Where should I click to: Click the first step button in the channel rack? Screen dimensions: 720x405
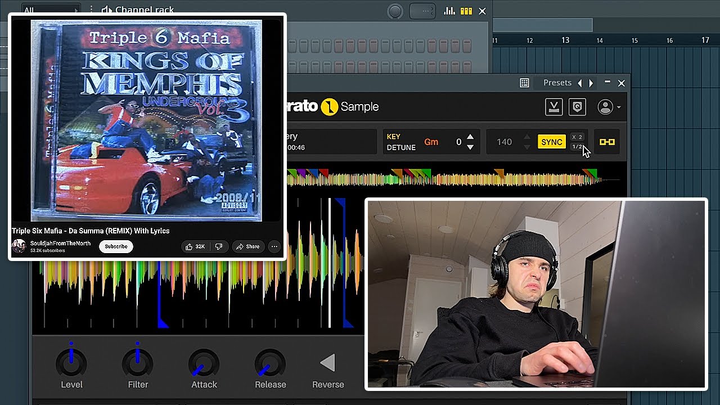291,46
